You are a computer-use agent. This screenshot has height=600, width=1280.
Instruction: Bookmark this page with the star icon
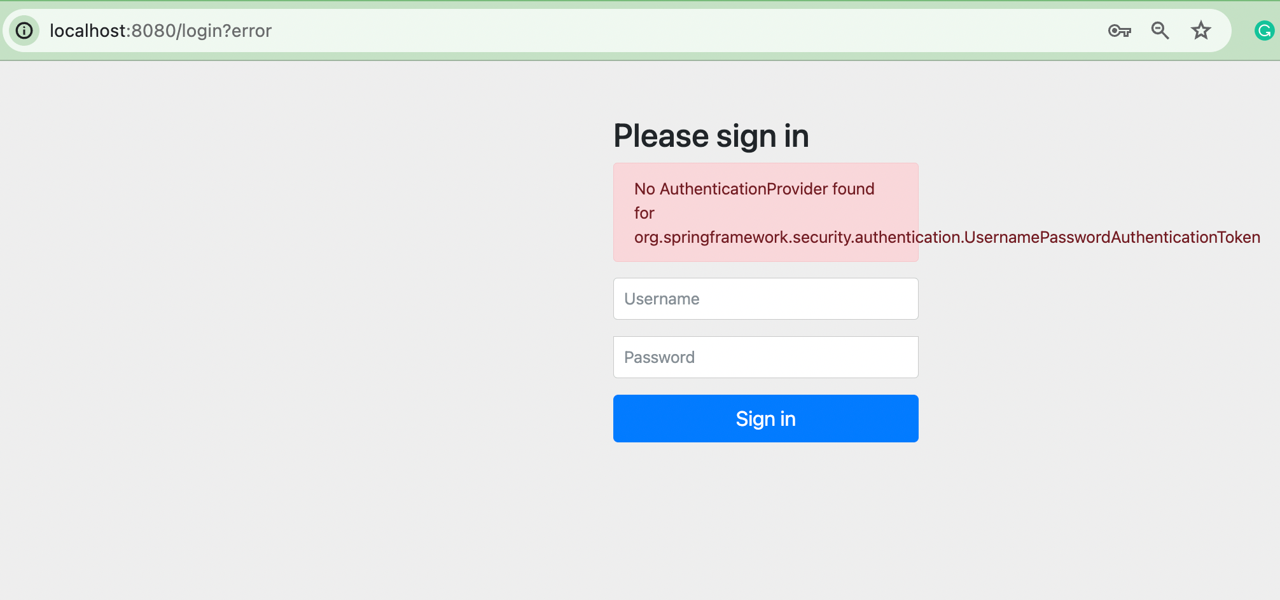coord(1200,31)
